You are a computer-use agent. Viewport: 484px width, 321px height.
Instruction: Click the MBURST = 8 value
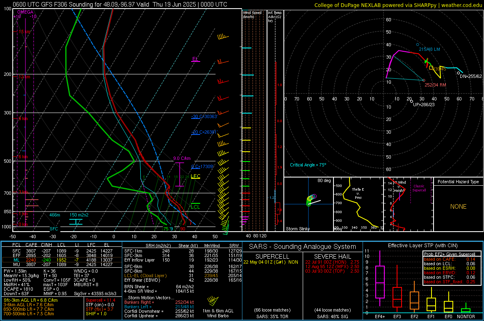point(86,285)
